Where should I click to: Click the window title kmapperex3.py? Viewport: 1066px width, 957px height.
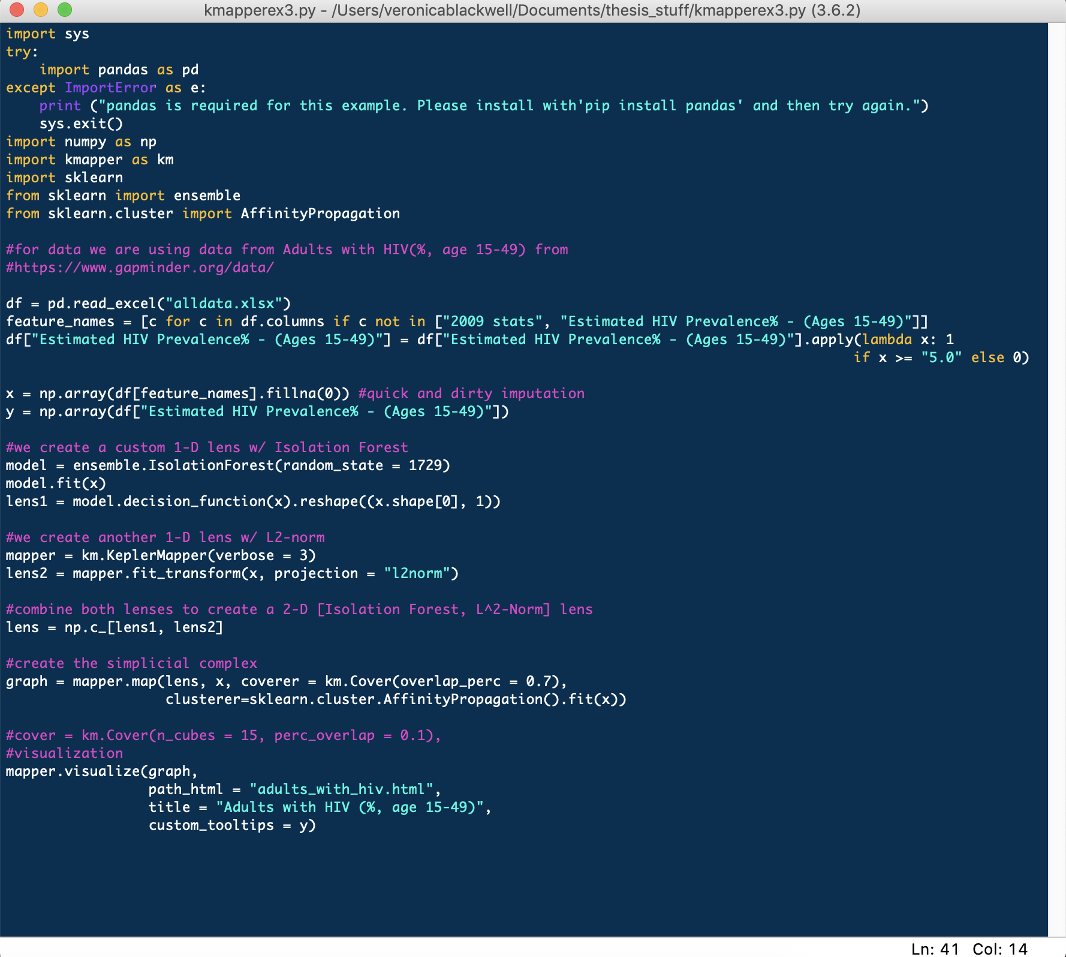pos(532,10)
